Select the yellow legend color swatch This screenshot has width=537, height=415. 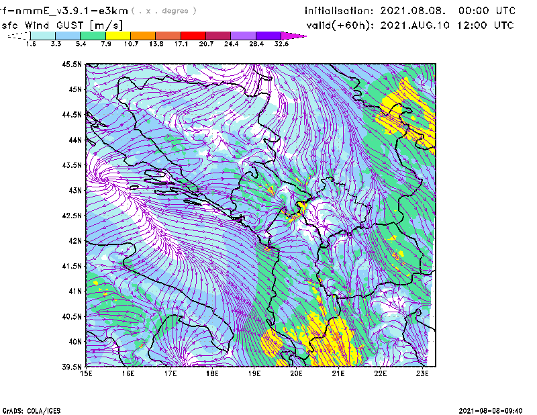pos(118,36)
